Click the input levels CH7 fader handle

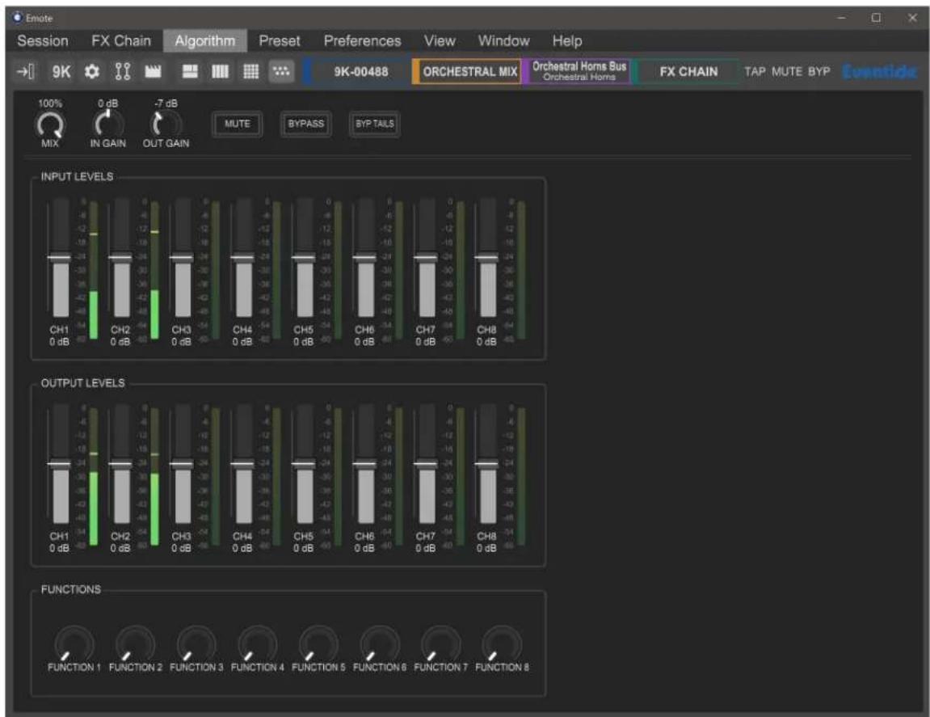(426, 258)
